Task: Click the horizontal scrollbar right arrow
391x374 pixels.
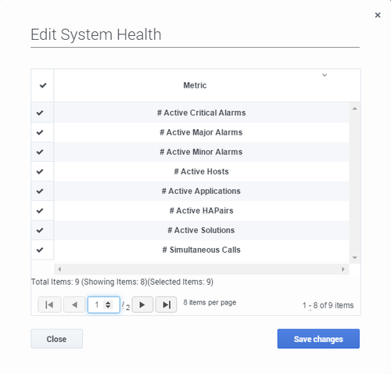Action: [343, 269]
